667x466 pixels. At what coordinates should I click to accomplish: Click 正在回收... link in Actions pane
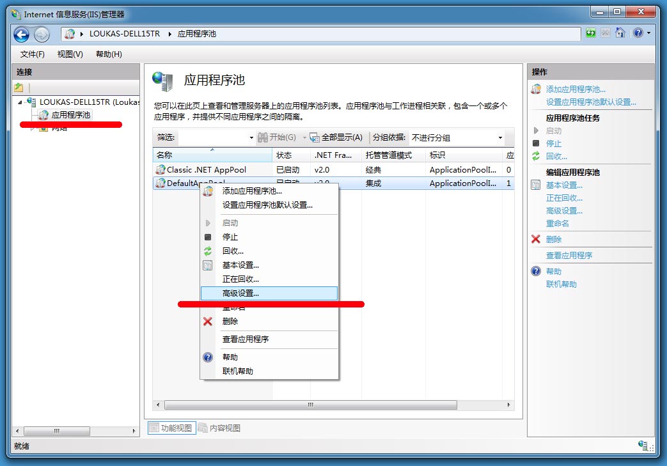coord(565,198)
